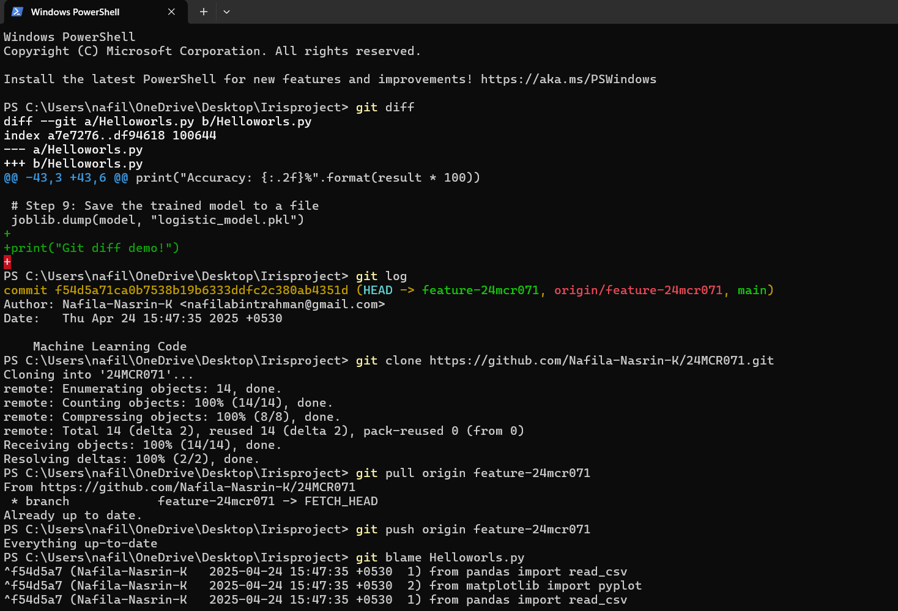Expand the new tab profile dropdown
Image resolution: width=898 pixels, height=611 pixels.
226,12
